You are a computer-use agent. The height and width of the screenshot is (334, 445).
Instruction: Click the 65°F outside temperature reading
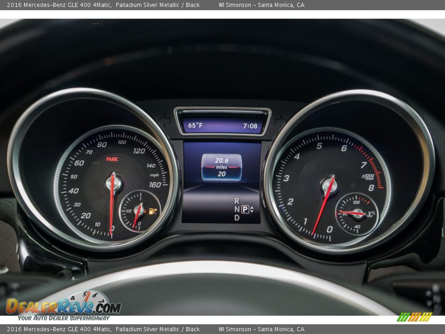(x=195, y=125)
